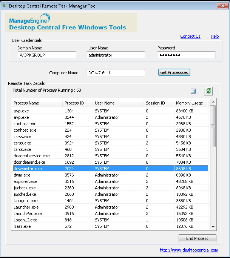Click the process list scroll-down arrow
Screen dimensions: 230x258
[213, 227]
